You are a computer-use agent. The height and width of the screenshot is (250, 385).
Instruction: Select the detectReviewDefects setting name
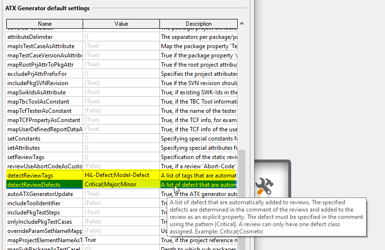coord(34,184)
